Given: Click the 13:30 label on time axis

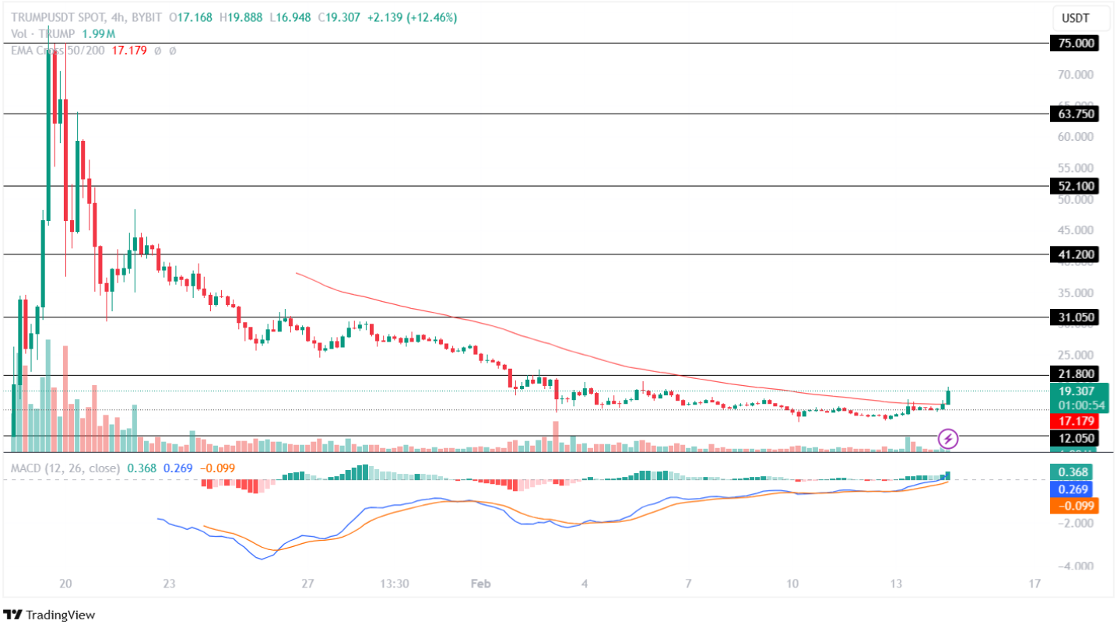Looking at the screenshot, I should pos(395,584).
